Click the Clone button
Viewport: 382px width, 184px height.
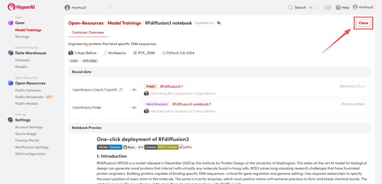(363, 23)
